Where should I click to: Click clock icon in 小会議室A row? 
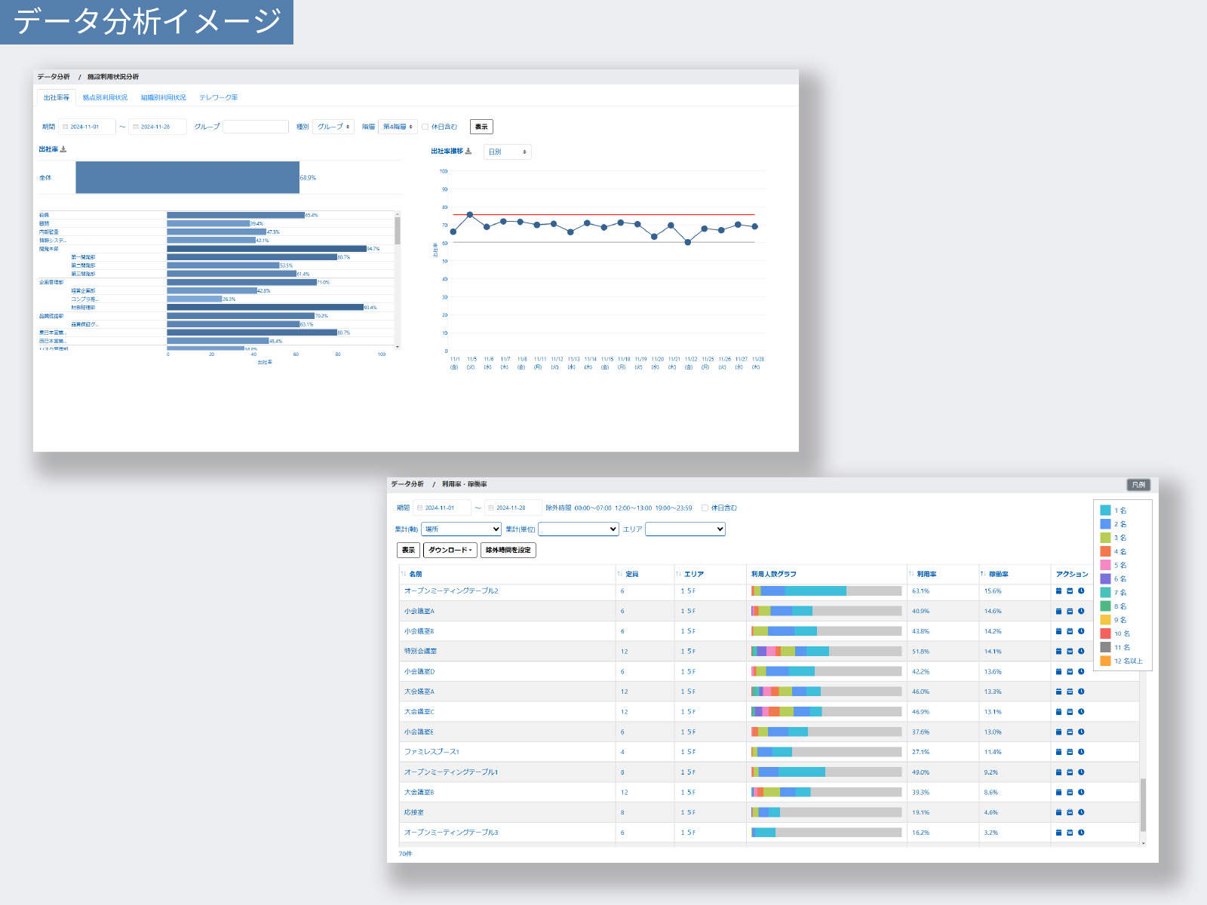pos(1081,611)
